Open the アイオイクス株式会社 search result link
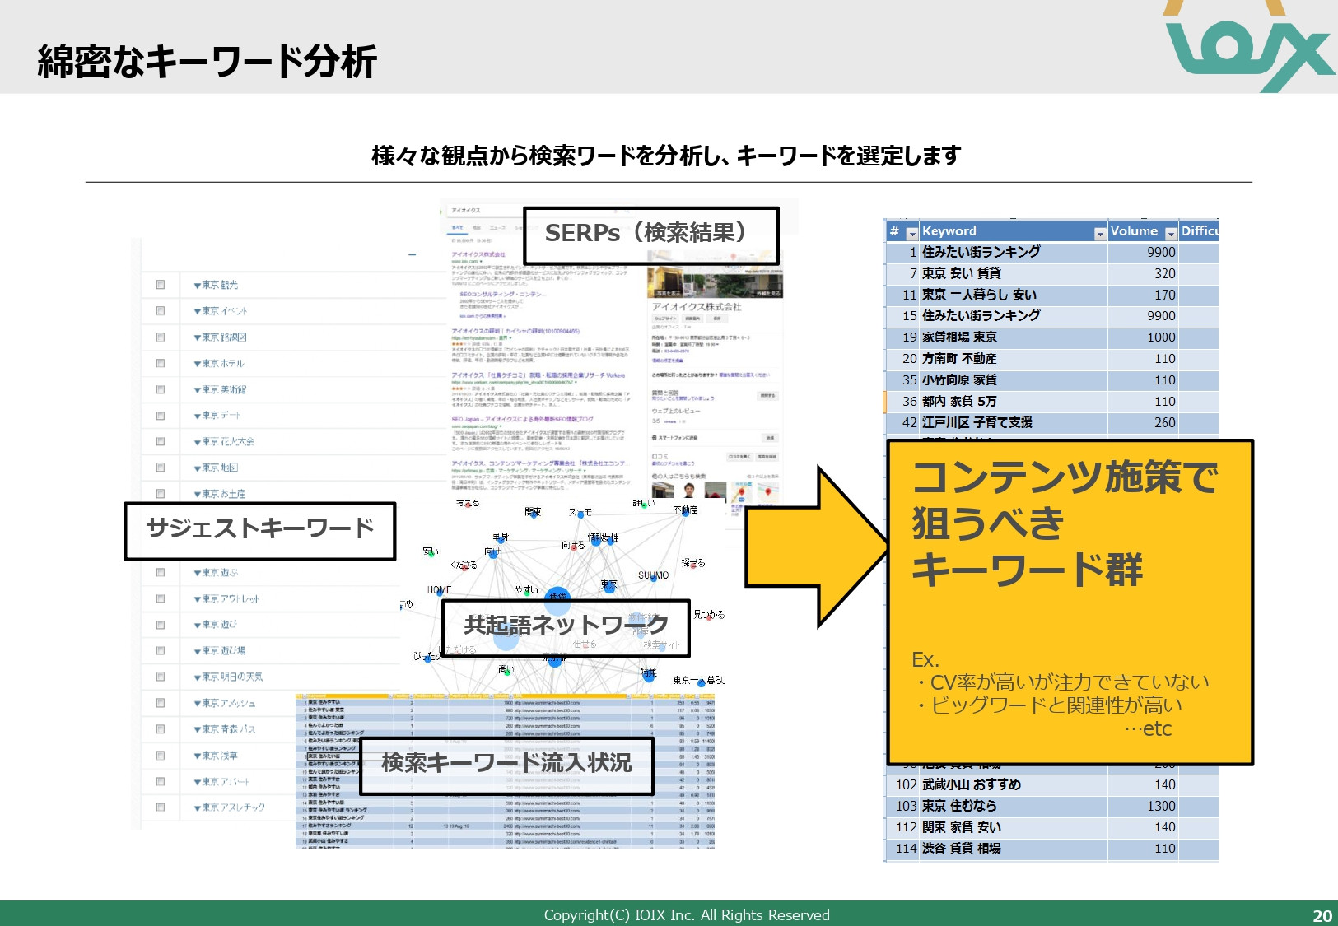The image size is (1338, 926). pos(478,254)
